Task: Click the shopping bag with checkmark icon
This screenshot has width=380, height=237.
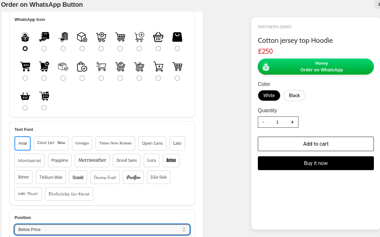Action: [x=82, y=67]
